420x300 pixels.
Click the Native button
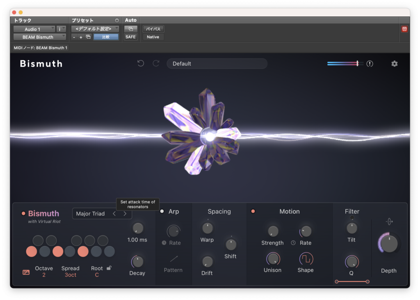click(x=153, y=37)
